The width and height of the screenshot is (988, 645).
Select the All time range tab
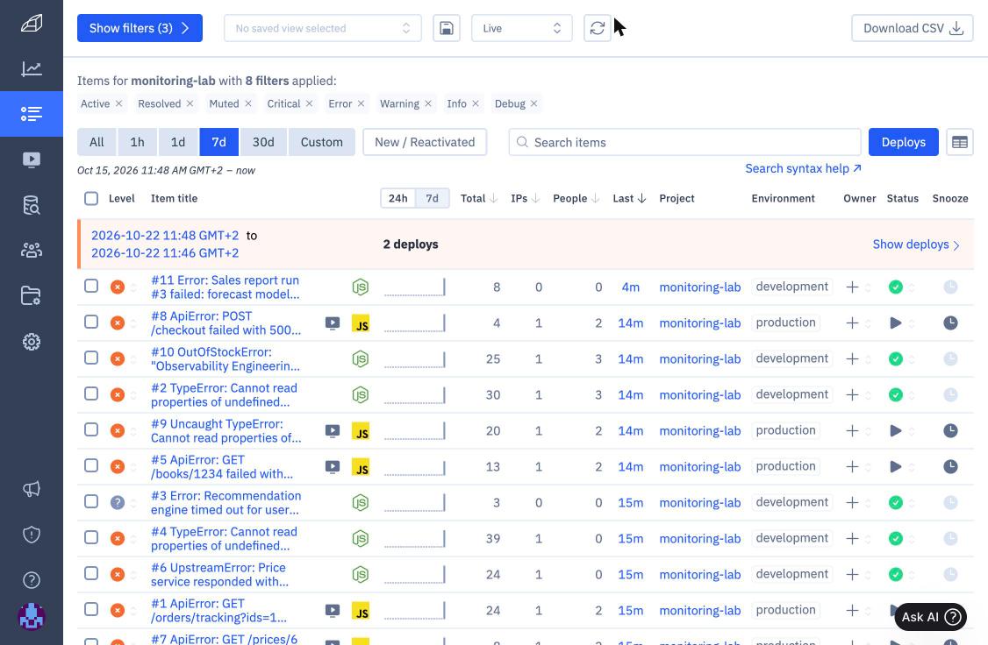[97, 142]
